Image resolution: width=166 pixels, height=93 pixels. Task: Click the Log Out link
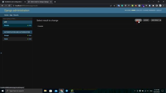(x=159, y=10)
